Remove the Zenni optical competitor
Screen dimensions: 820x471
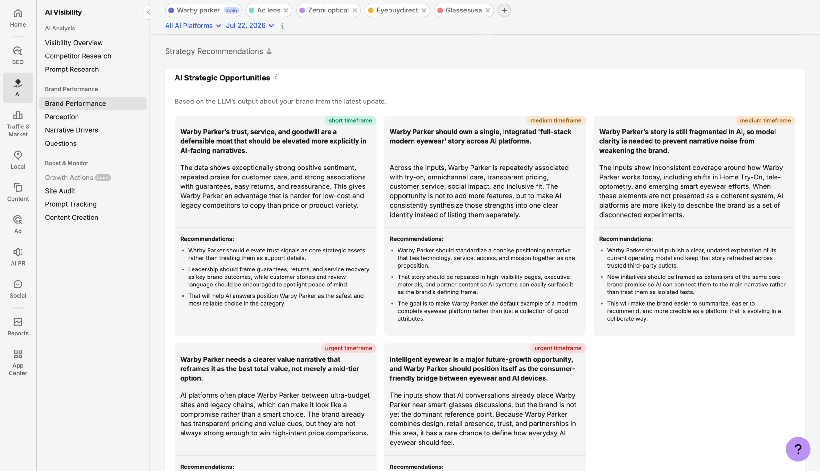[x=355, y=10]
